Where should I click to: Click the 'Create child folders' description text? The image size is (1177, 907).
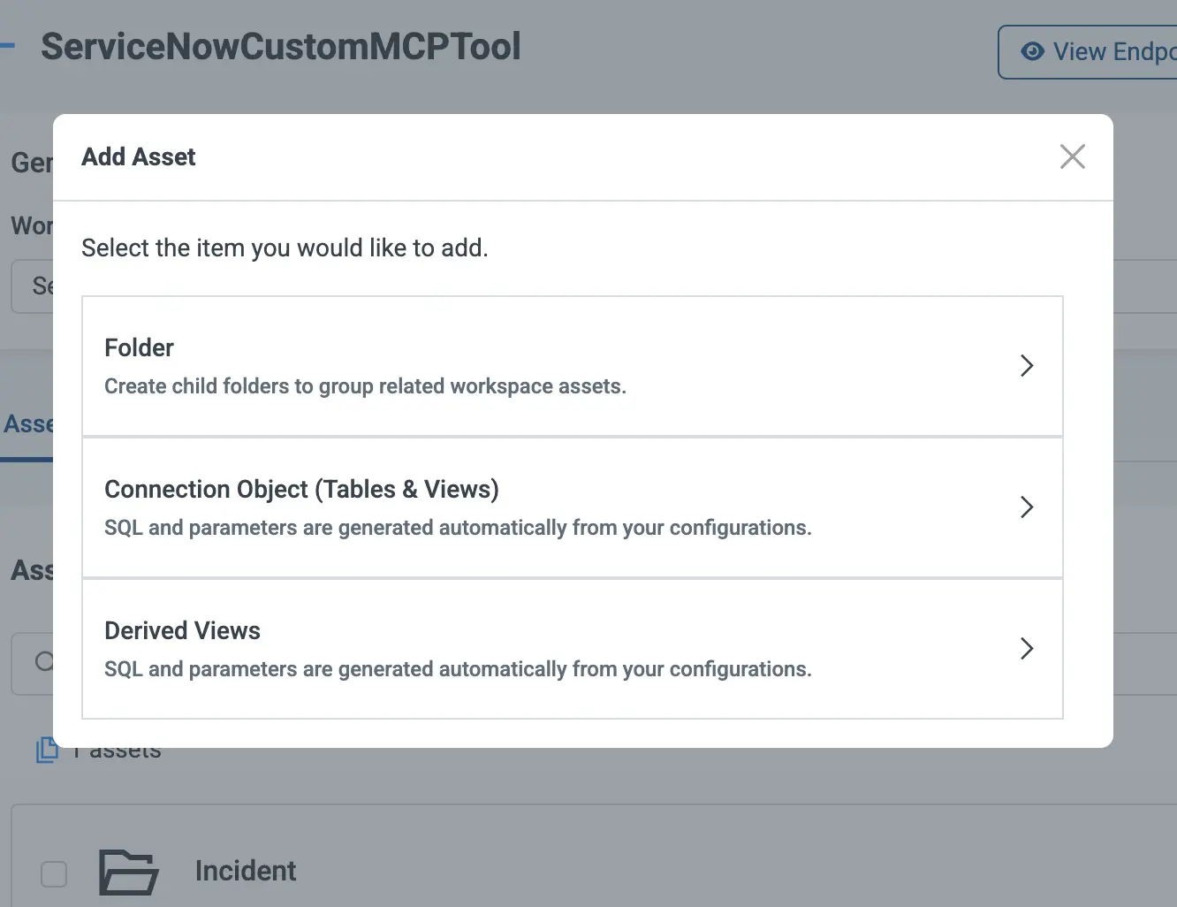click(365, 386)
